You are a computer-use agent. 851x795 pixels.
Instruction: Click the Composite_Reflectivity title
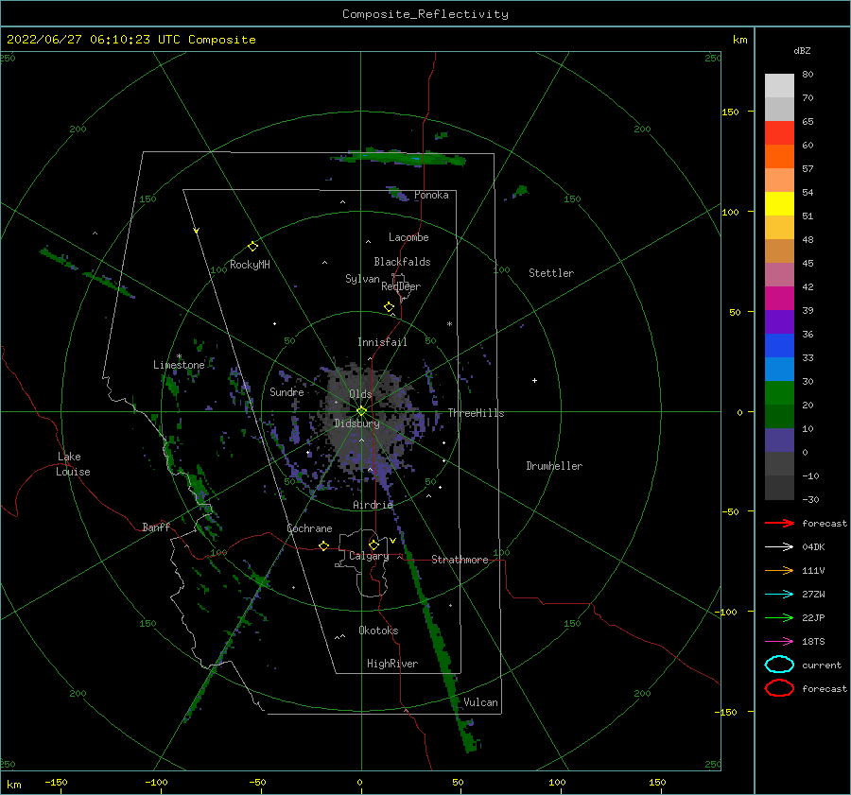click(x=425, y=14)
